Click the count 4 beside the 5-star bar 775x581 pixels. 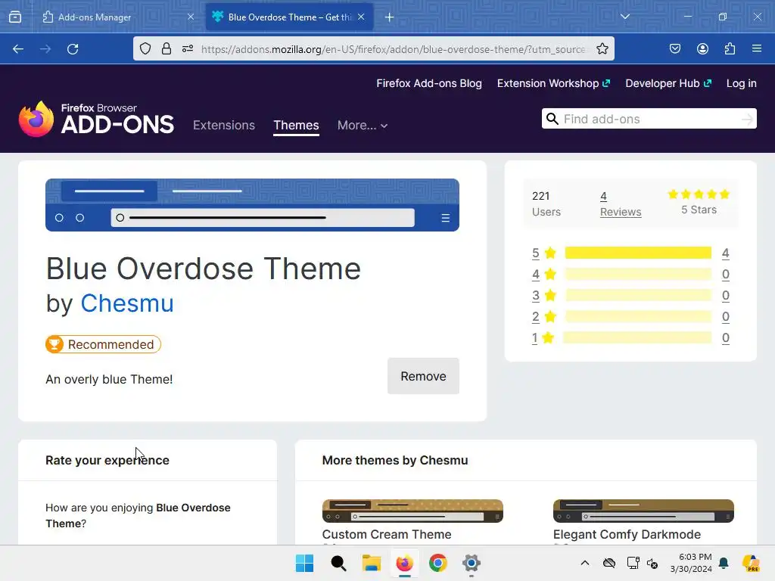coord(725,253)
